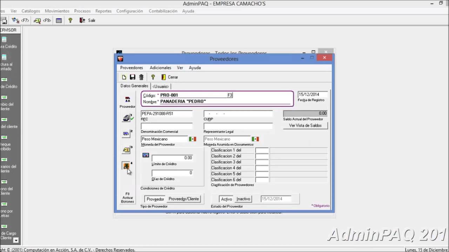Open the Contabilización menu
The width and height of the screenshot is (449, 252).
click(x=163, y=11)
